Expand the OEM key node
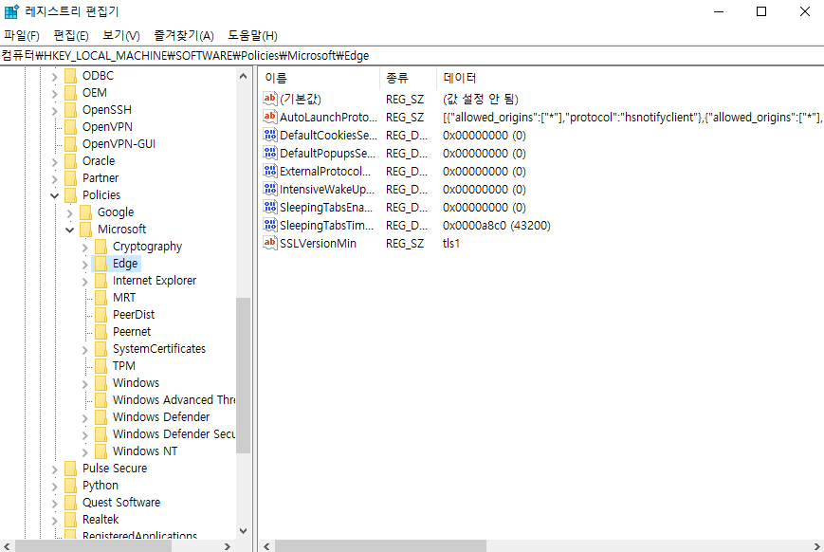 click(x=54, y=93)
